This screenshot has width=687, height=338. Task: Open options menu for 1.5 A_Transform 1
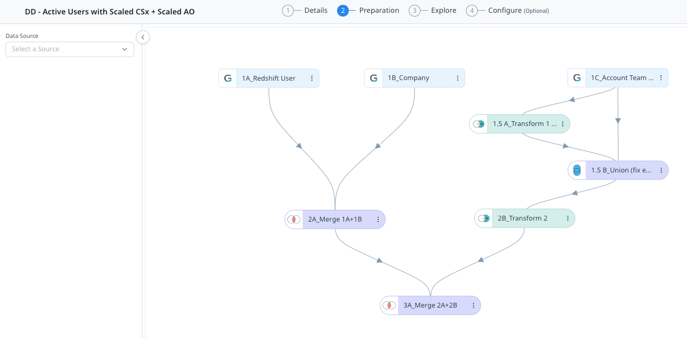click(563, 124)
